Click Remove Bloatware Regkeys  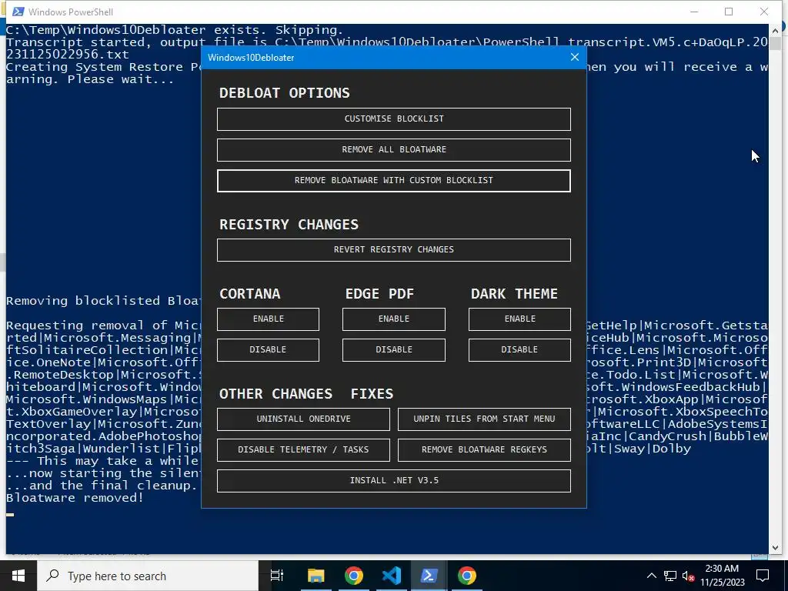click(484, 449)
